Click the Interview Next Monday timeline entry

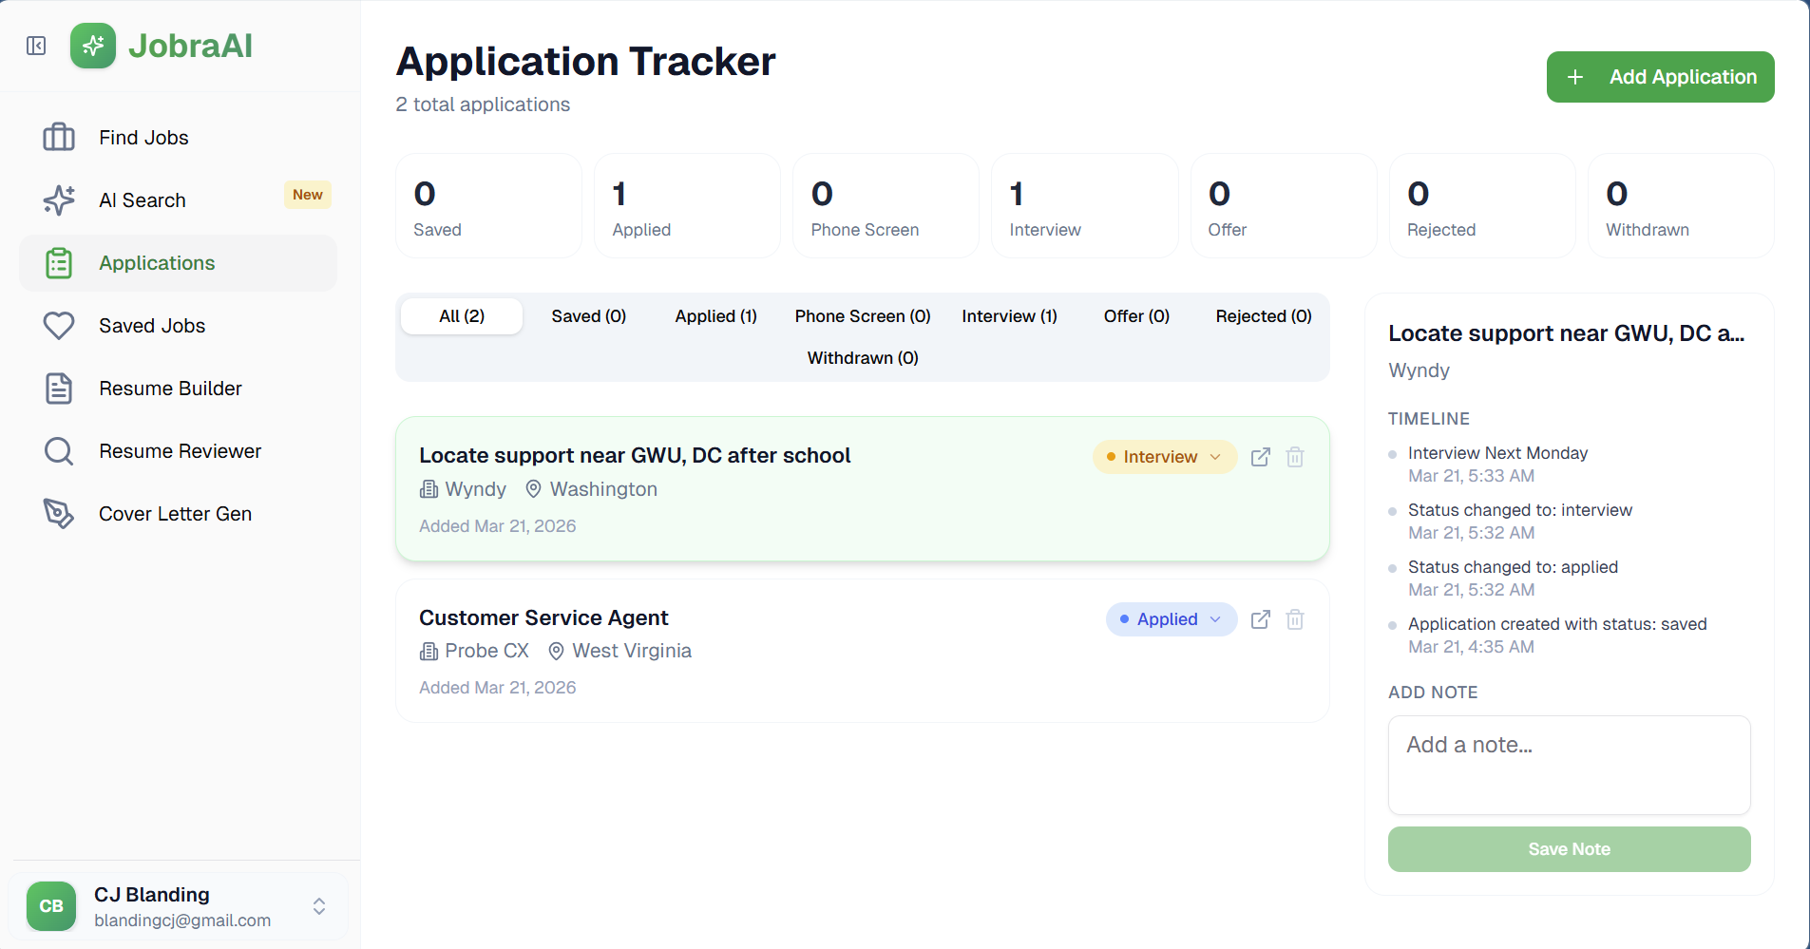[x=1497, y=464]
